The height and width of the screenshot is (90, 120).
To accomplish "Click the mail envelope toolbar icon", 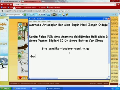I will 59,15.
